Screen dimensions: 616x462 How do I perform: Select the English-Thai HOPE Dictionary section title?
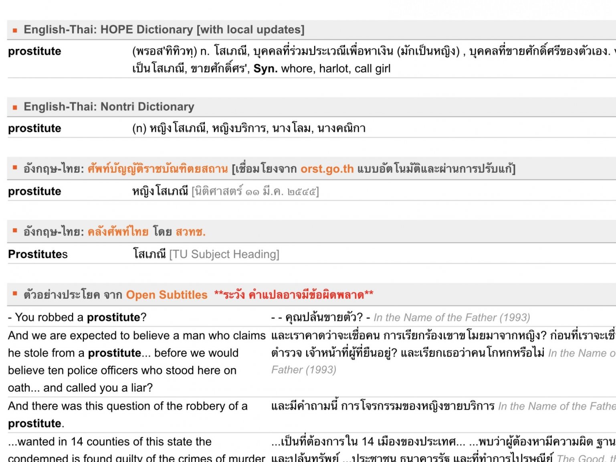point(164,30)
